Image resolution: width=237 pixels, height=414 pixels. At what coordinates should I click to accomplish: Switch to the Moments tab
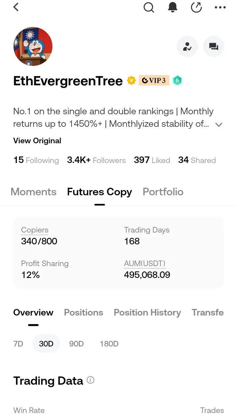click(x=34, y=192)
